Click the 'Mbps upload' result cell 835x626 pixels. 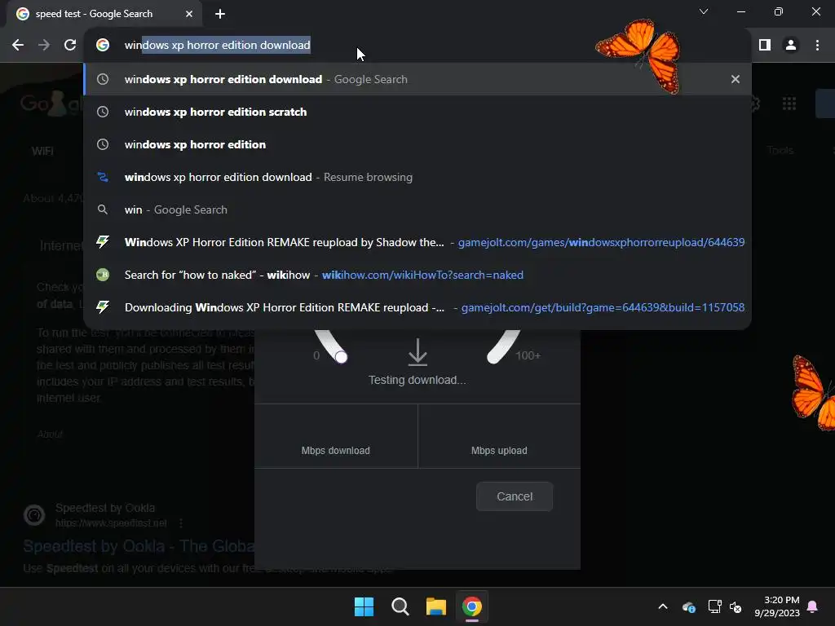pos(500,437)
